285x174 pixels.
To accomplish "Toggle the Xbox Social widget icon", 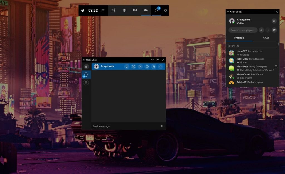I will coord(146,10).
